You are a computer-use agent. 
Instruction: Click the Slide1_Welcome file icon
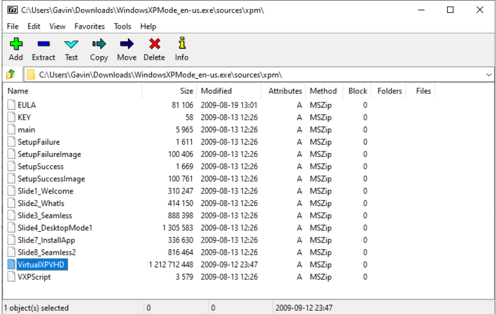(x=11, y=191)
